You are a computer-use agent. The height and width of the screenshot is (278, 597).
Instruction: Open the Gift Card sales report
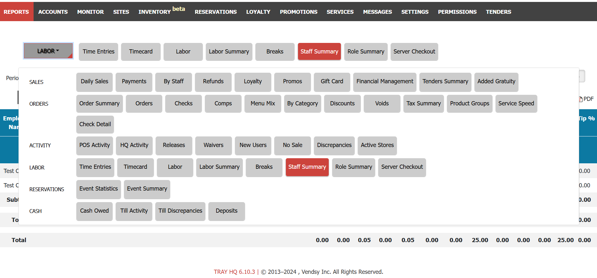pyautogui.click(x=332, y=82)
